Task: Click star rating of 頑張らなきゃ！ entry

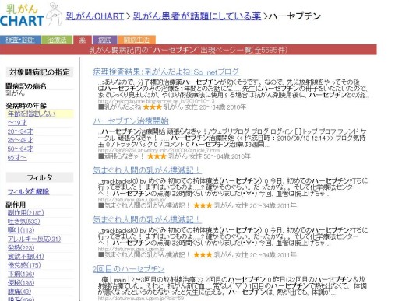Action: [x=157, y=156]
